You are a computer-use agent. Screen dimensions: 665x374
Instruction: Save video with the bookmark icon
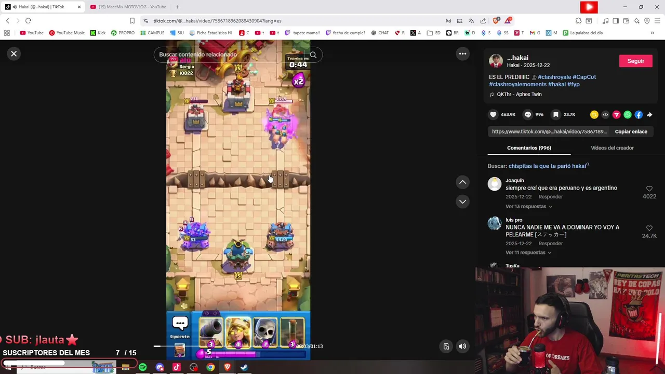tap(556, 114)
